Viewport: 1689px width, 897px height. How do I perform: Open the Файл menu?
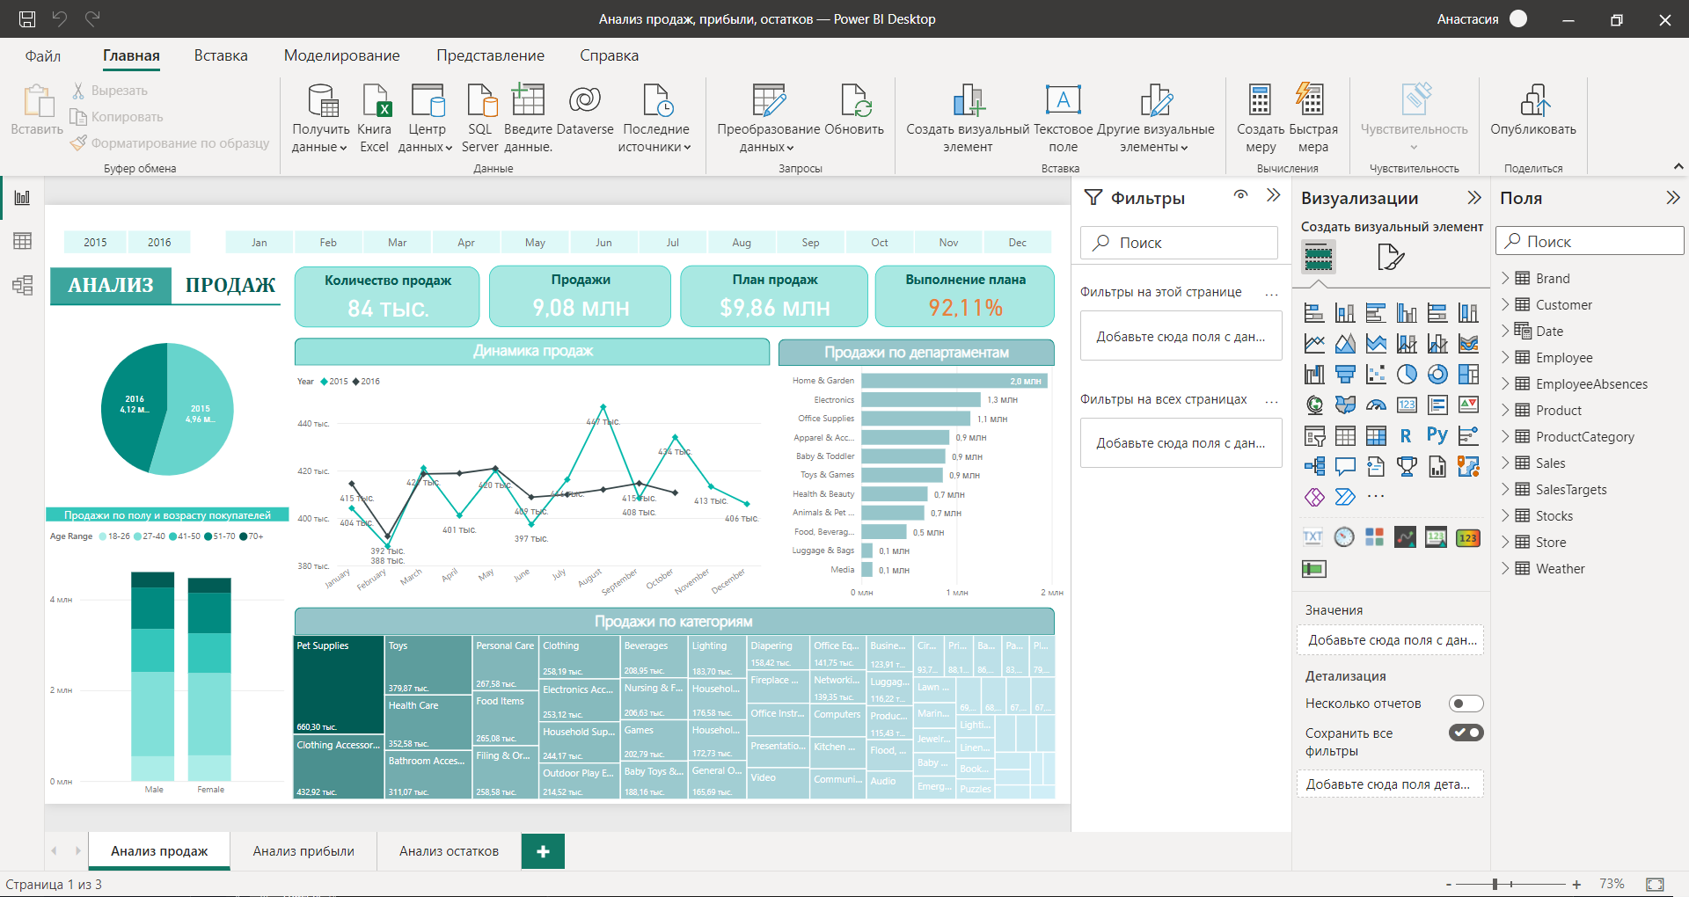(43, 55)
